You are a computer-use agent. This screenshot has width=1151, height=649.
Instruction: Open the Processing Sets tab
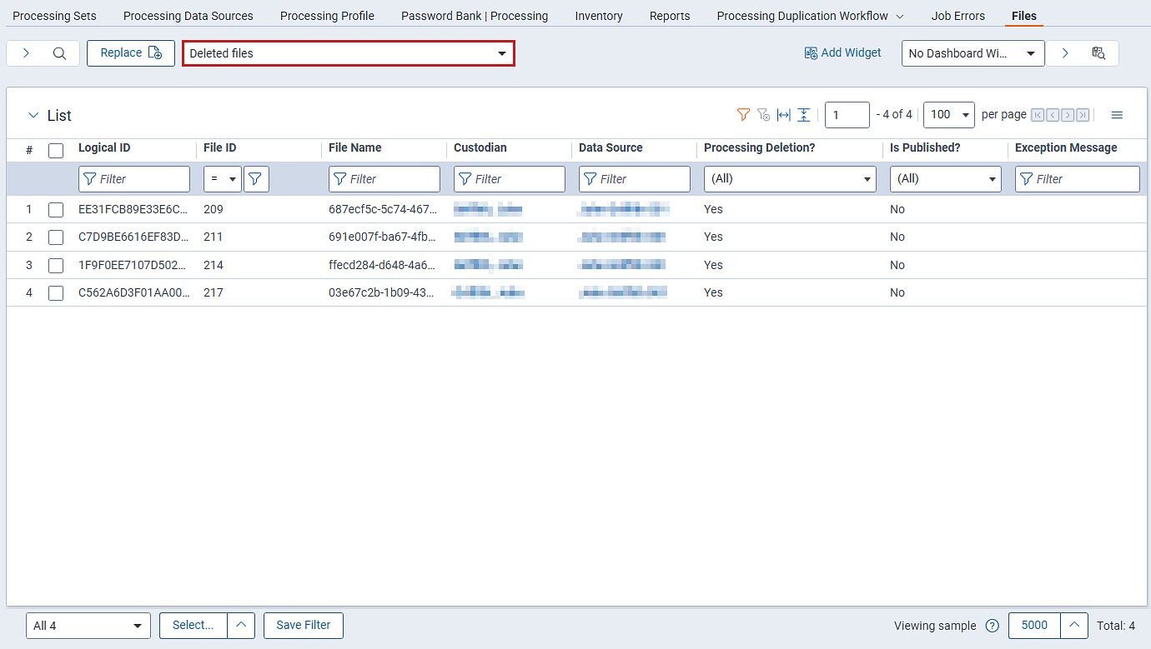pyautogui.click(x=54, y=16)
